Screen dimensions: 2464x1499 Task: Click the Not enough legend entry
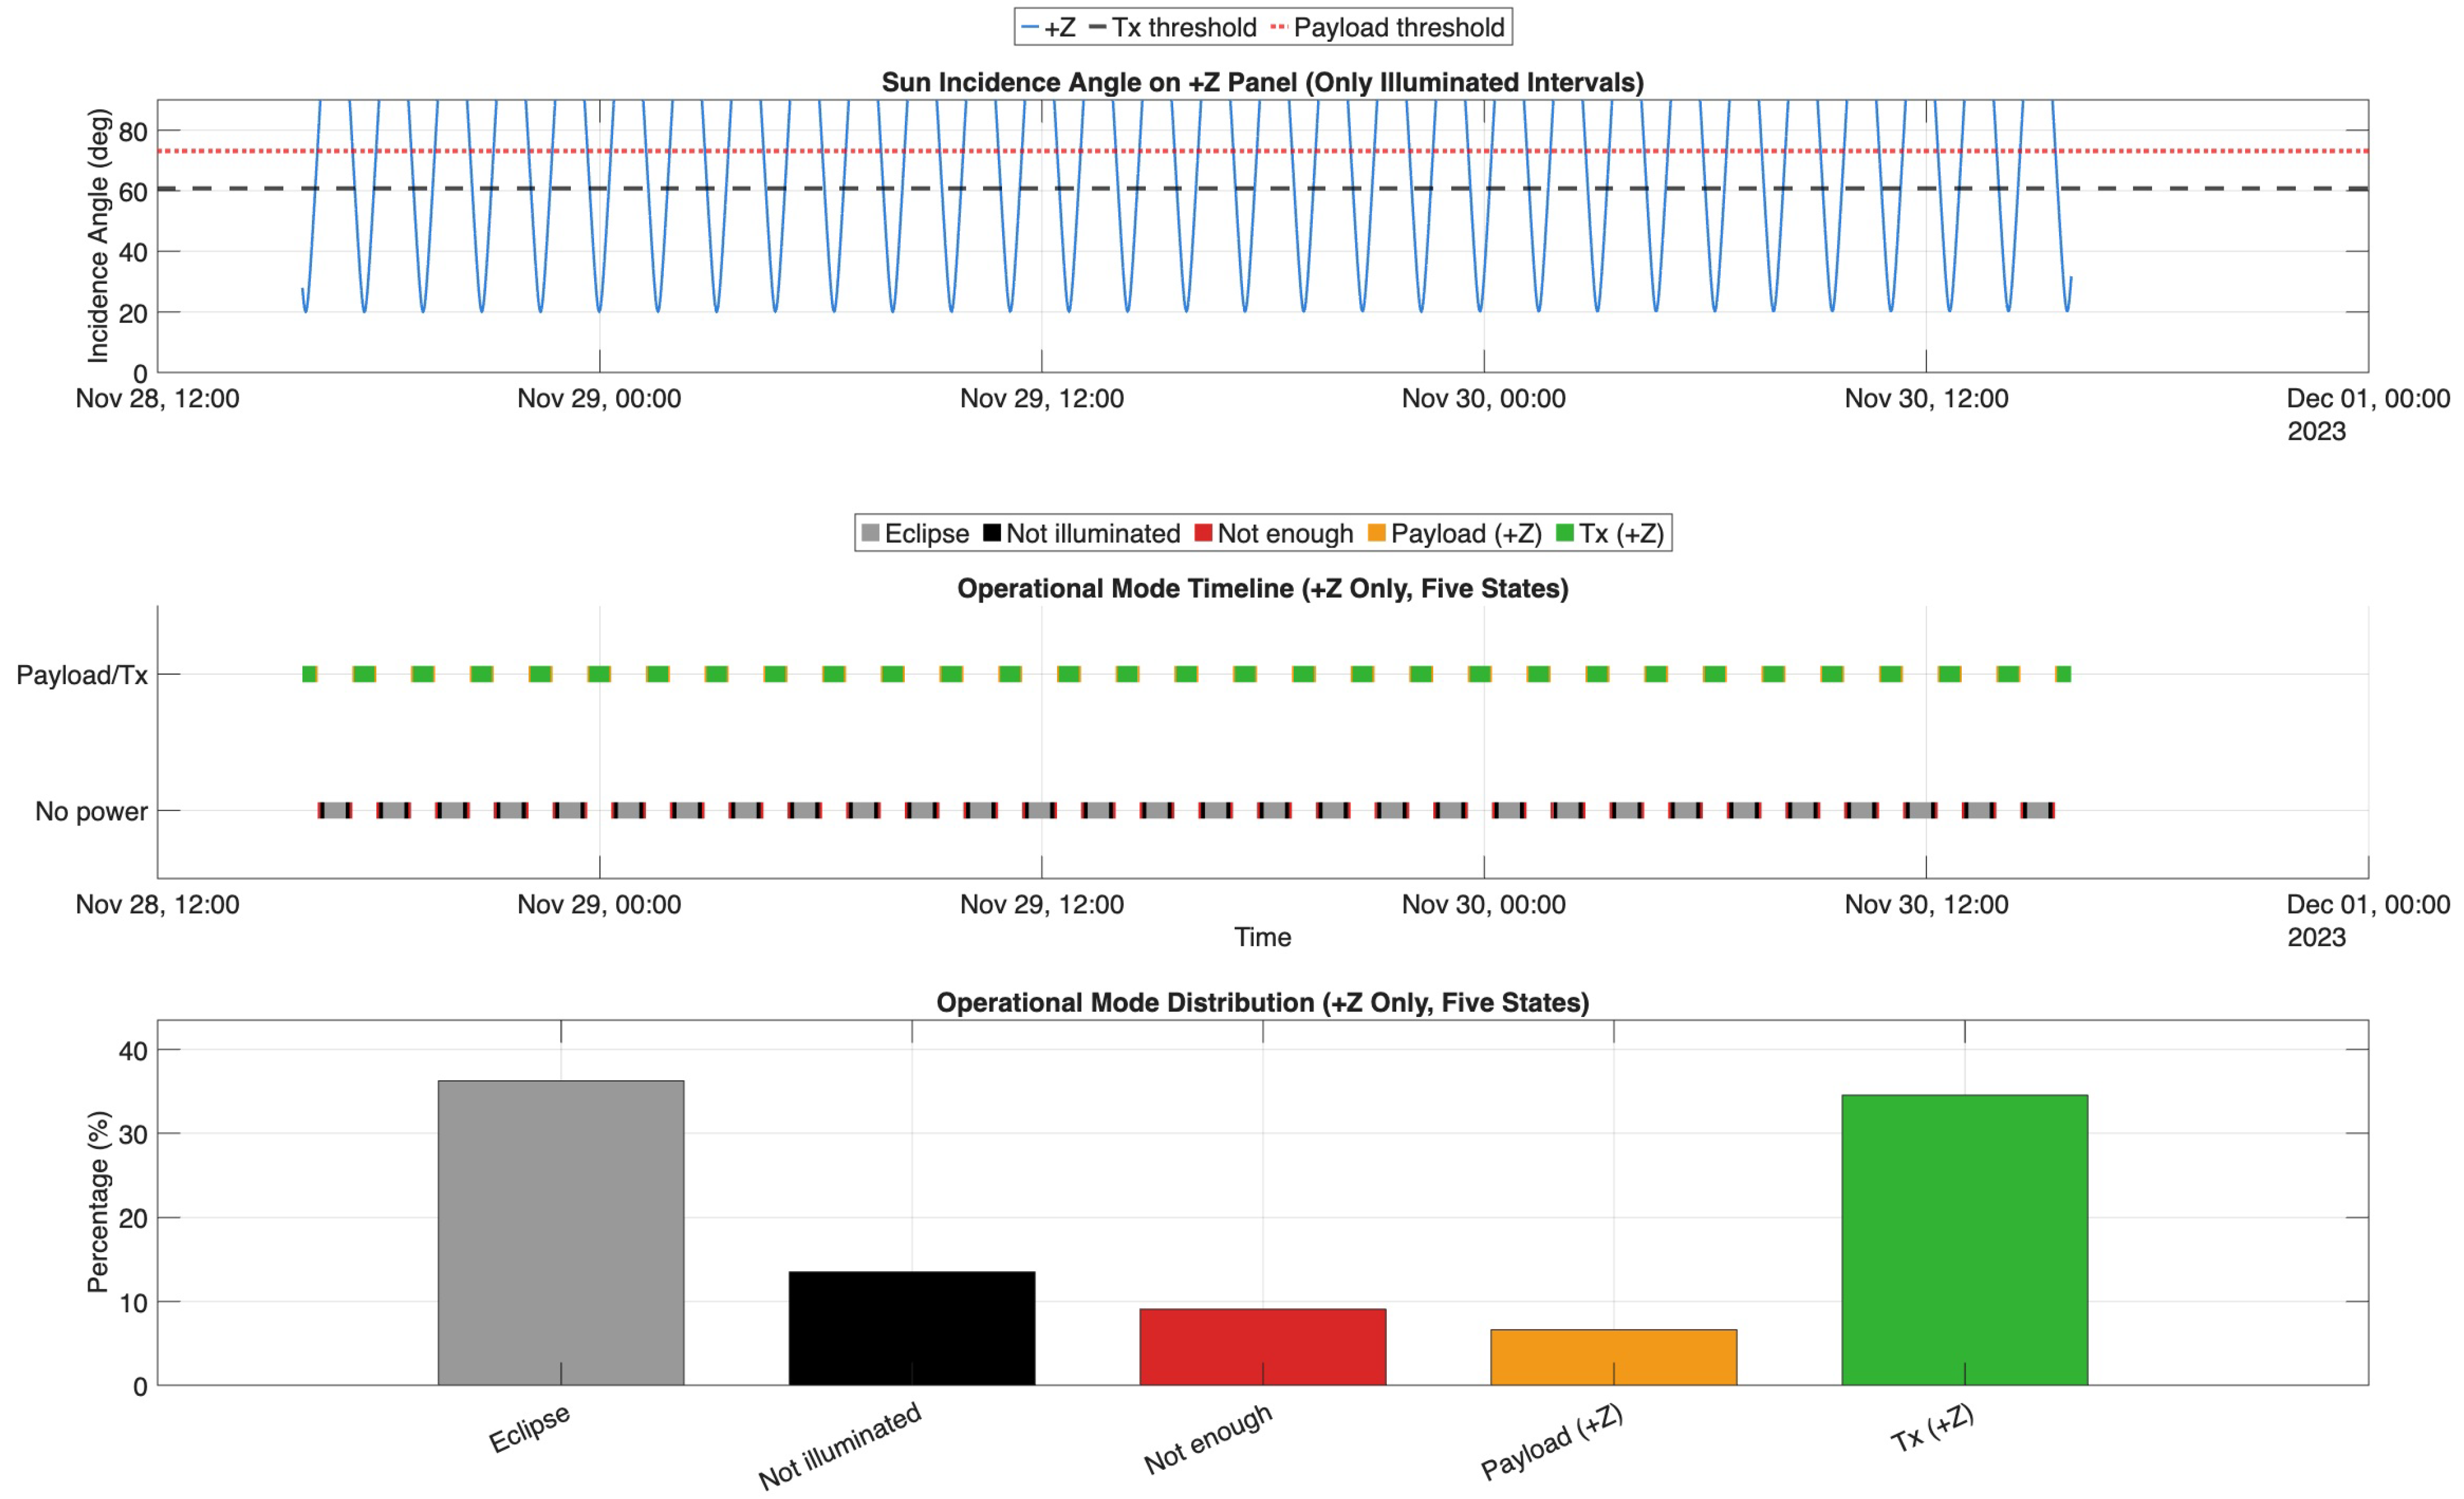(x=1274, y=533)
